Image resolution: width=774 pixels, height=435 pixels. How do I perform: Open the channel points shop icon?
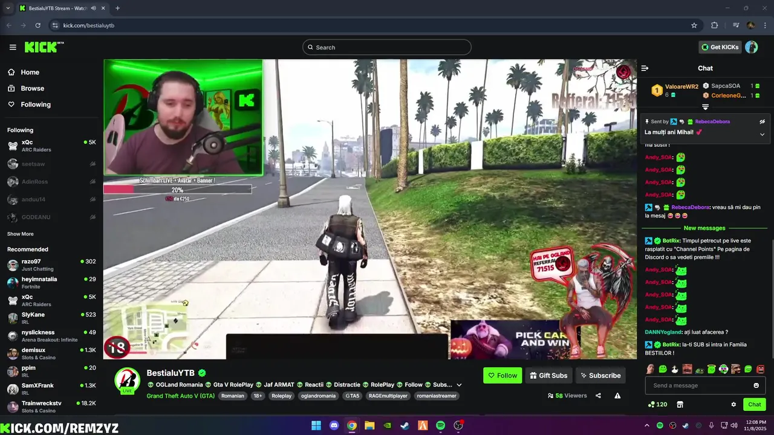680,404
